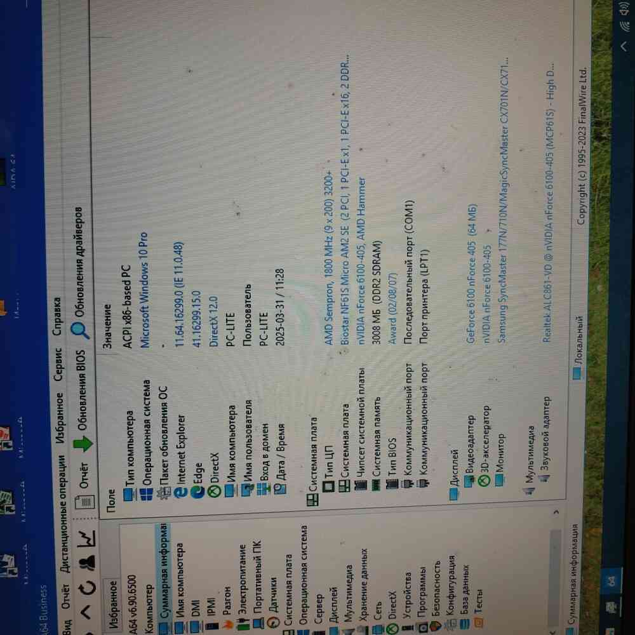Open the Справка menu
The height and width of the screenshot is (635, 635).
[x=56, y=317]
